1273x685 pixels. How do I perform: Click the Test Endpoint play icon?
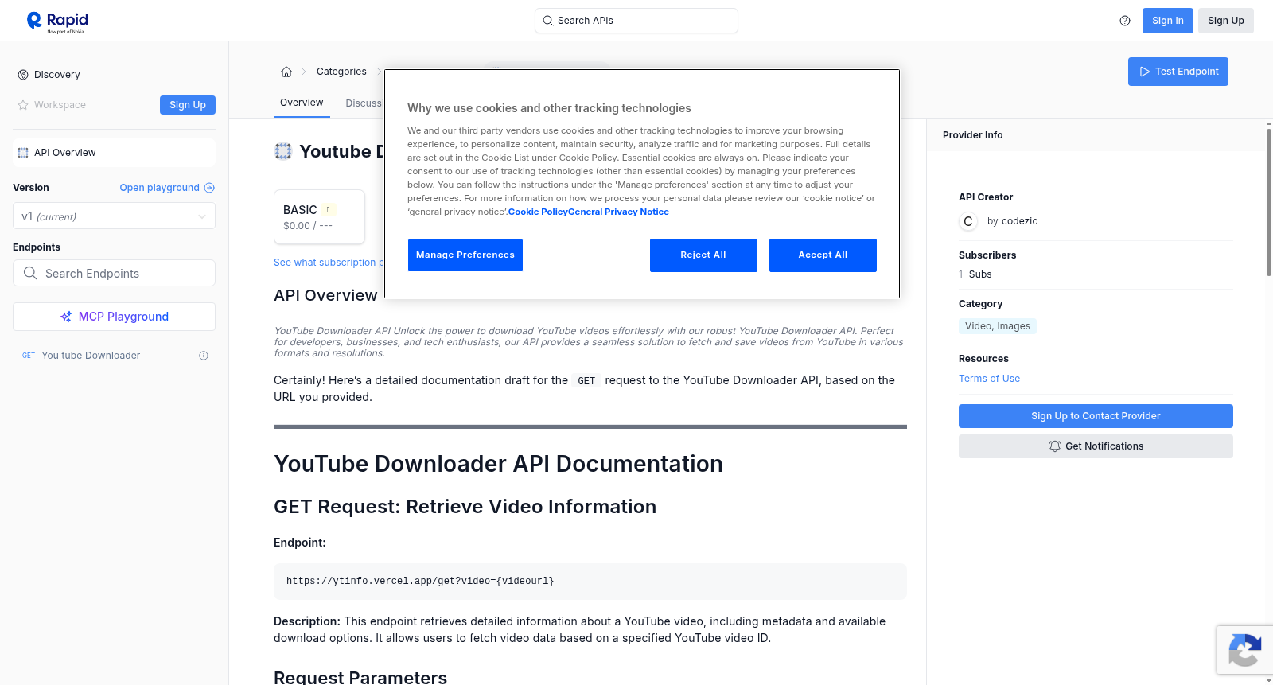pos(1145,72)
